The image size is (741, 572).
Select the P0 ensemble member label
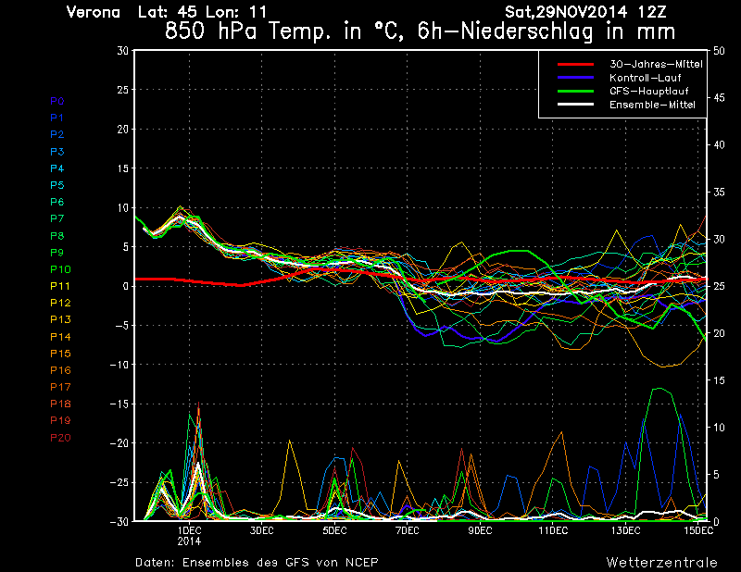click(57, 101)
